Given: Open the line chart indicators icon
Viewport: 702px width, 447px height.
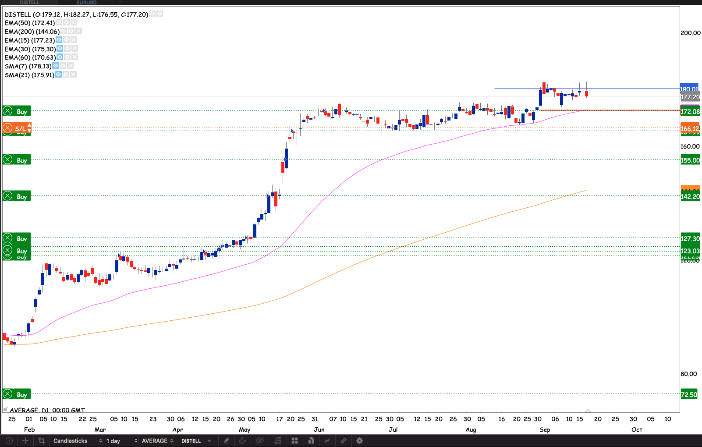Looking at the screenshot, I should coord(327,441).
